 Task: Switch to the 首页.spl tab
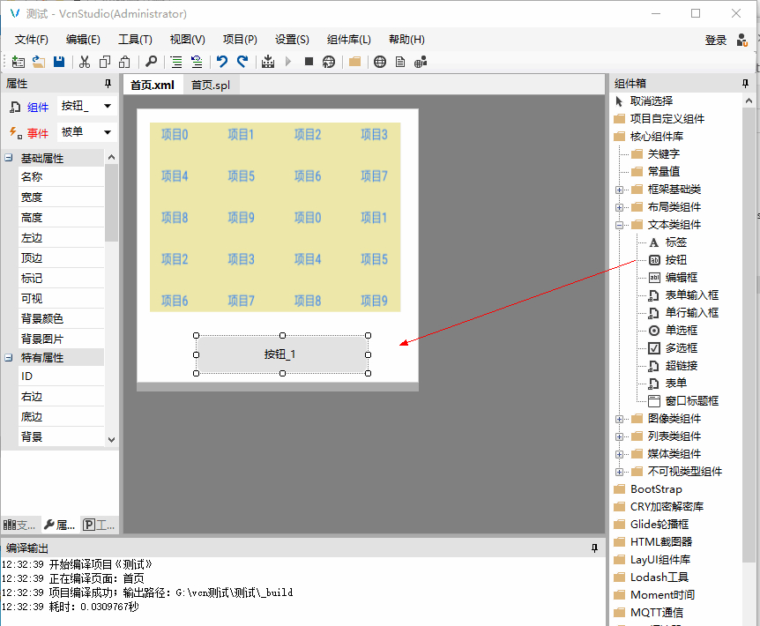point(210,85)
